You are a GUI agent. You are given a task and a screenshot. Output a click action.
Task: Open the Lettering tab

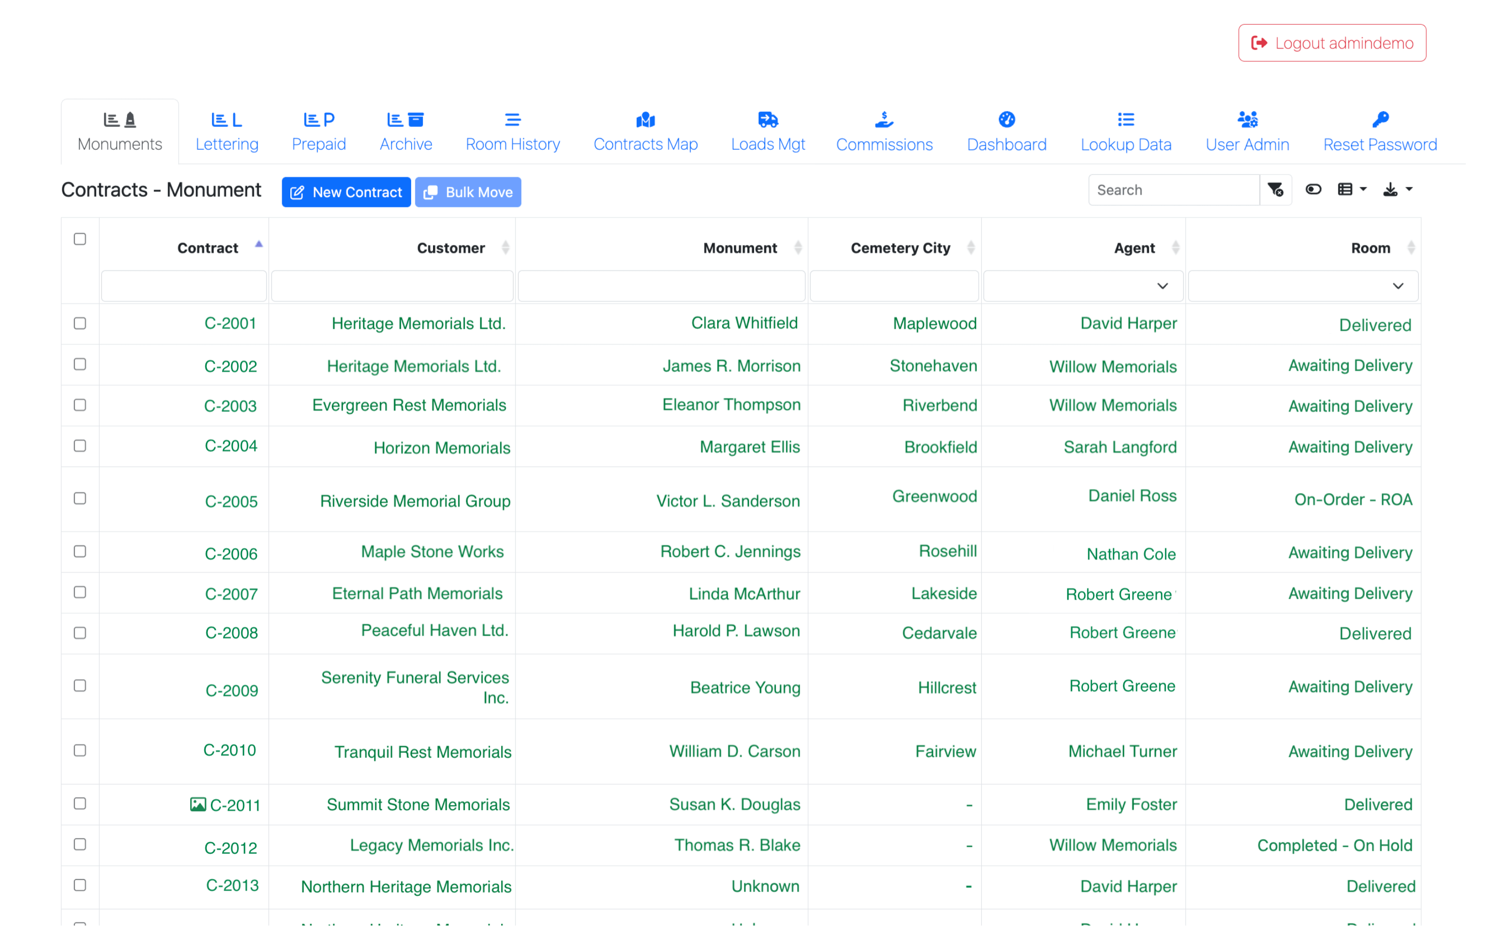[x=227, y=130]
